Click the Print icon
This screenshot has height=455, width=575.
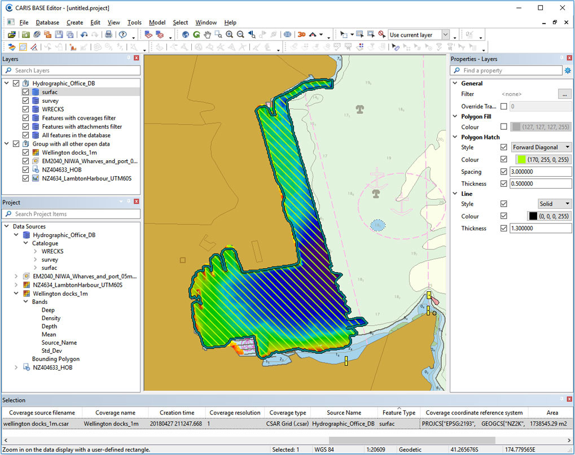point(108,34)
